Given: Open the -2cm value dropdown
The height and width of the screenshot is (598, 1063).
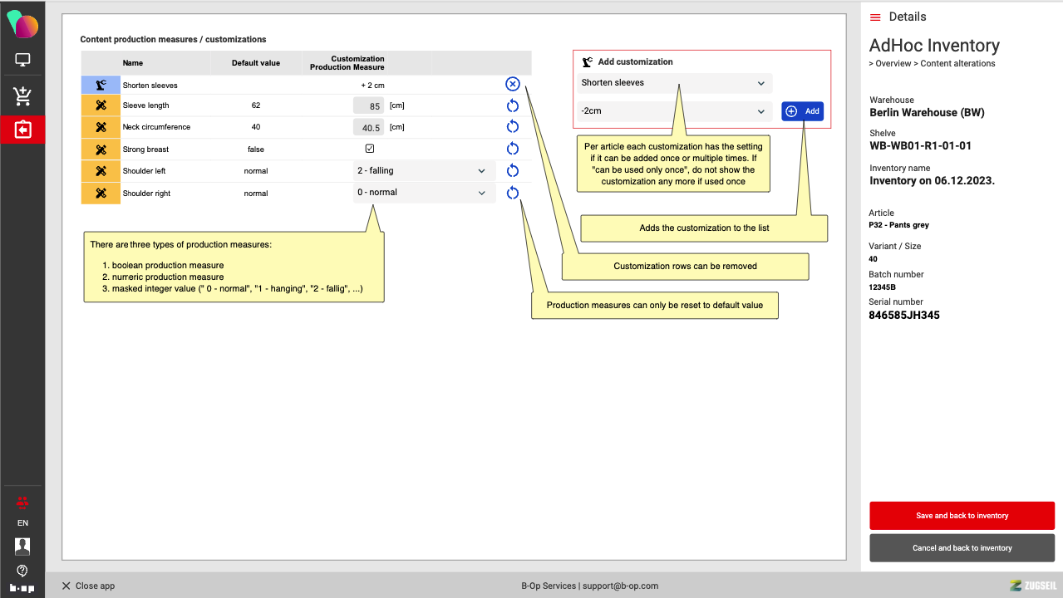Looking at the screenshot, I should tap(674, 111).
